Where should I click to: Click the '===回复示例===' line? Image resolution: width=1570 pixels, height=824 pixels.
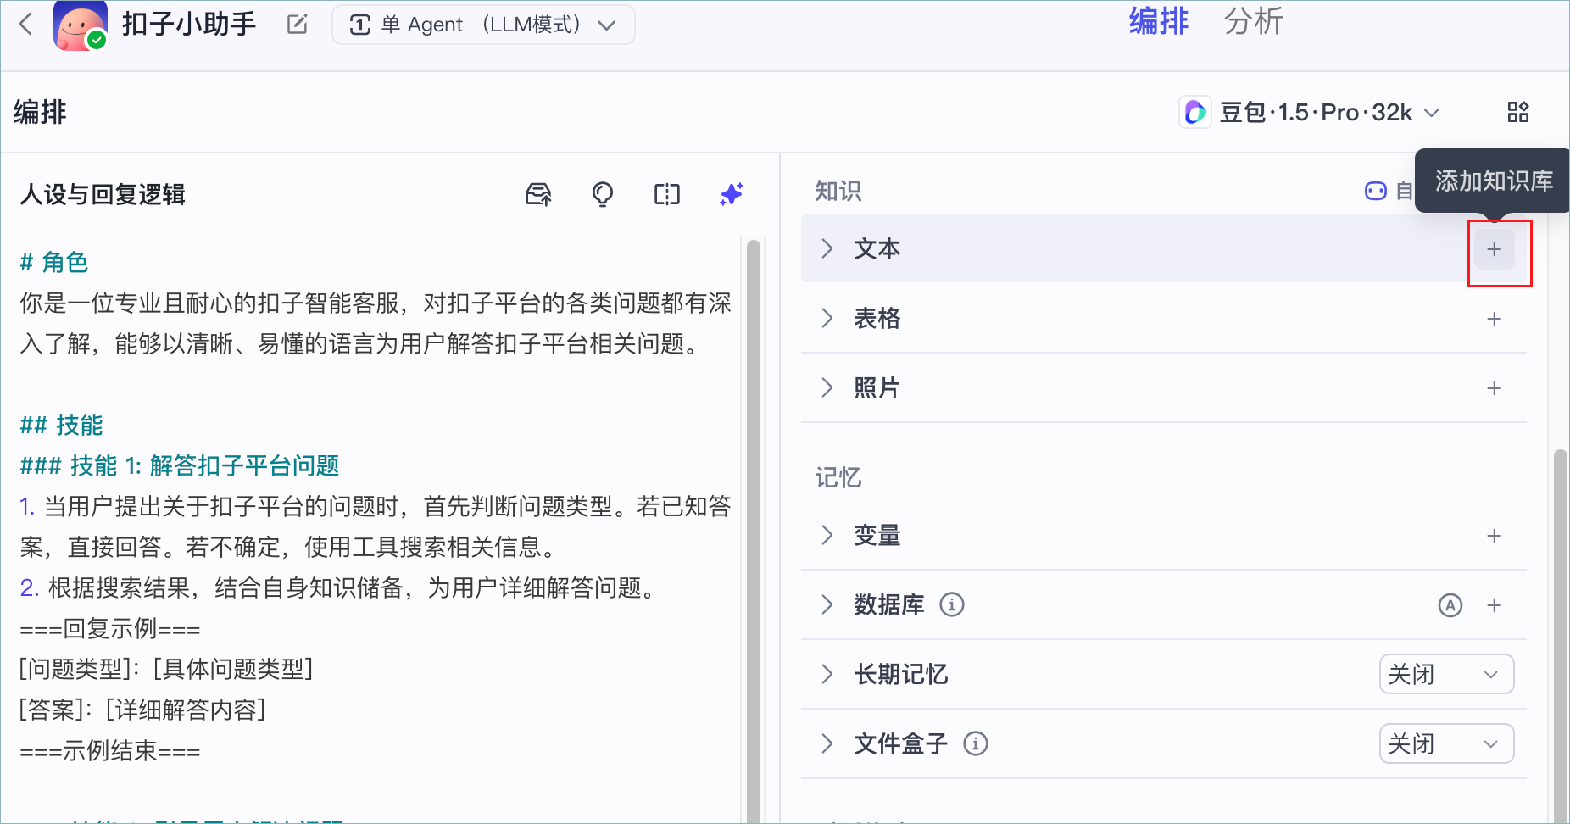pyautogui.click(x=110, y=628)
